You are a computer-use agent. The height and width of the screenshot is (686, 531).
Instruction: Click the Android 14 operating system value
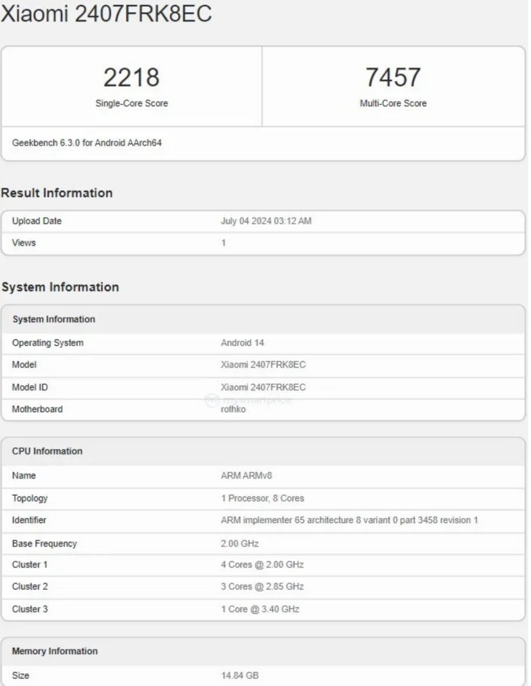[x=242, y=343]
